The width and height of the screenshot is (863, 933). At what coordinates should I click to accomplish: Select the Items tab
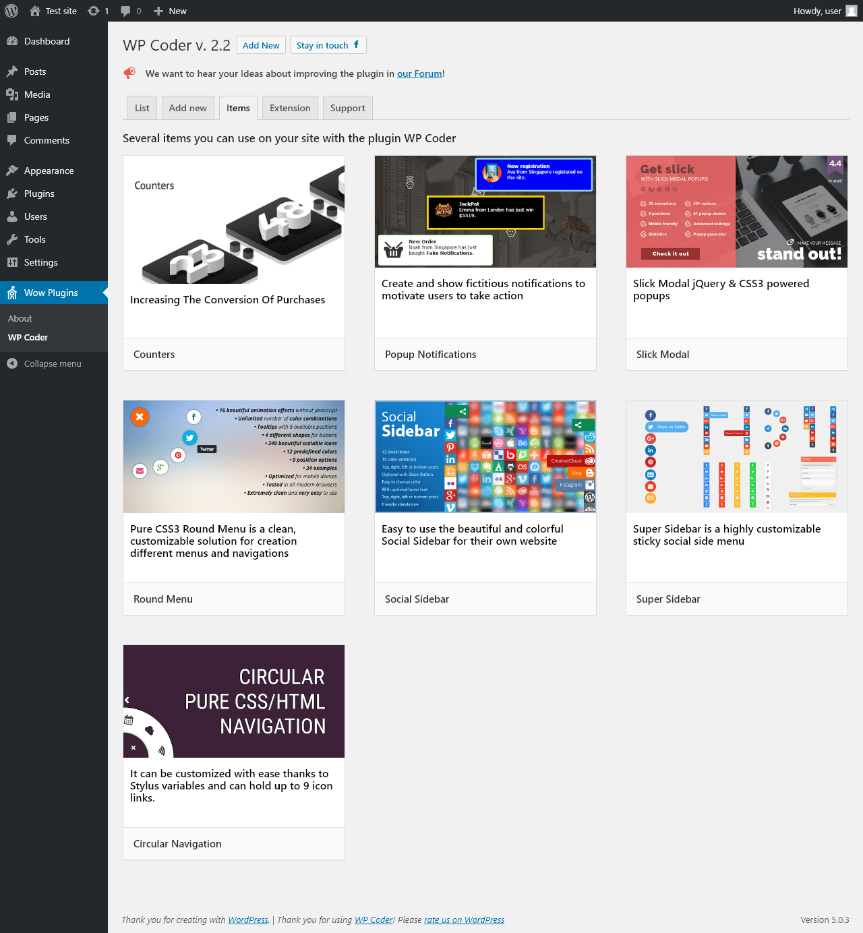[x=238, y=108]
